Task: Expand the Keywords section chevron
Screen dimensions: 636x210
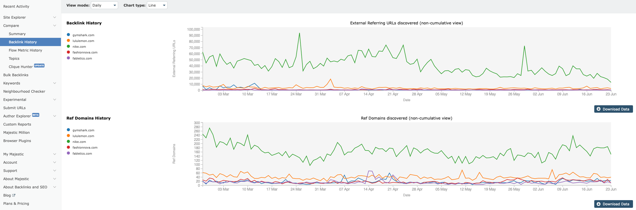Action: click(55, 83)
